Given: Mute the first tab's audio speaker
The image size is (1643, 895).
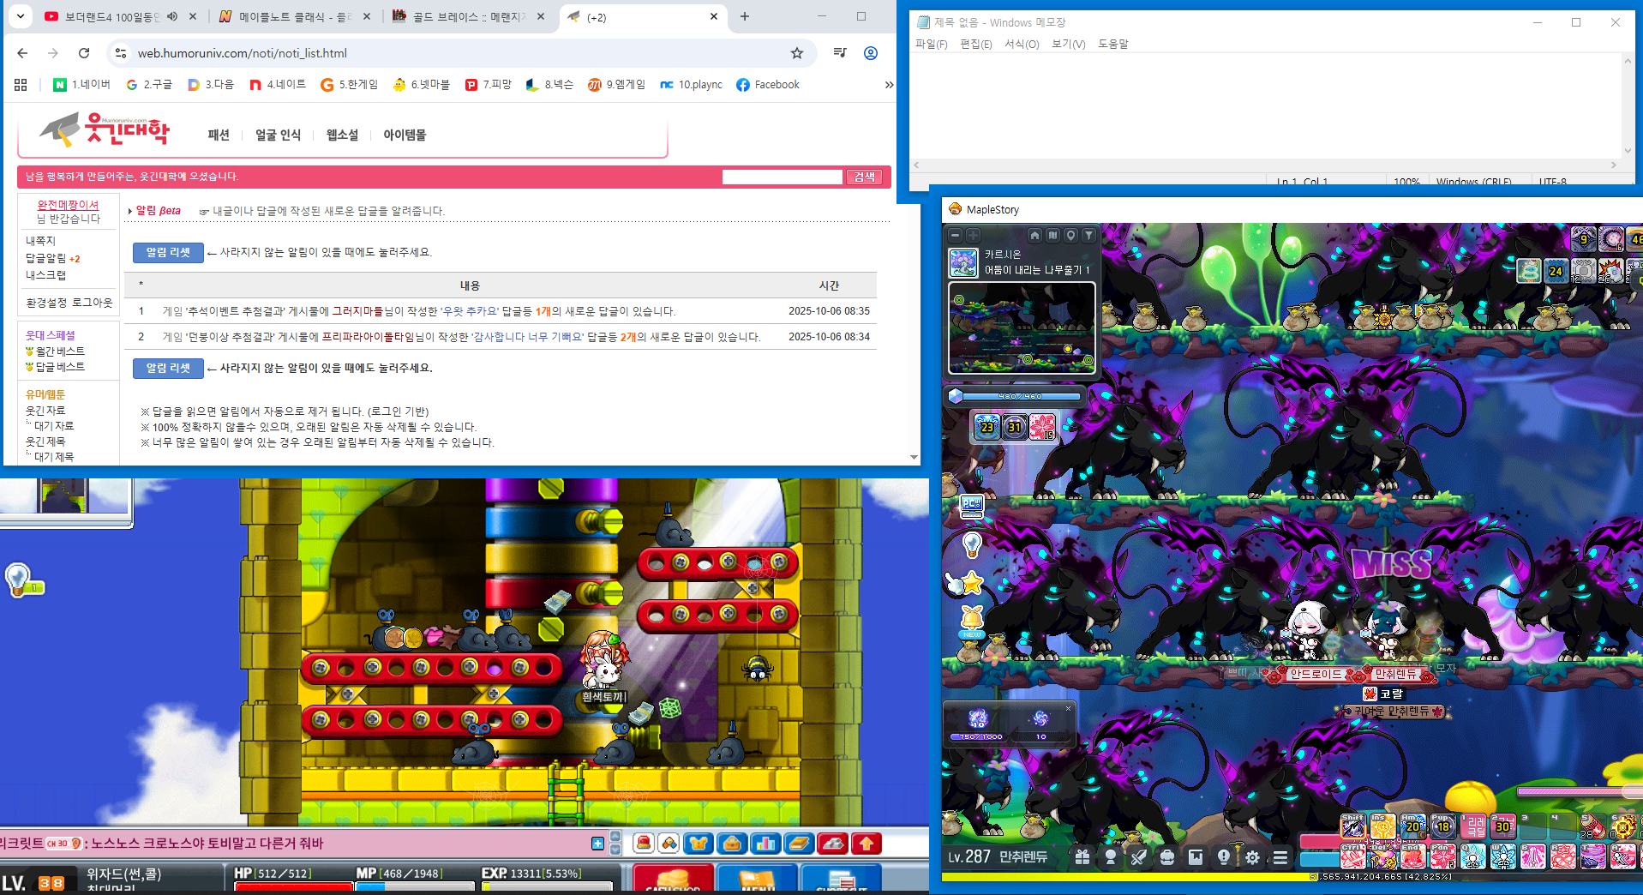Looking at the screenshot, I should pyautogui.click(x=172, y=16).
